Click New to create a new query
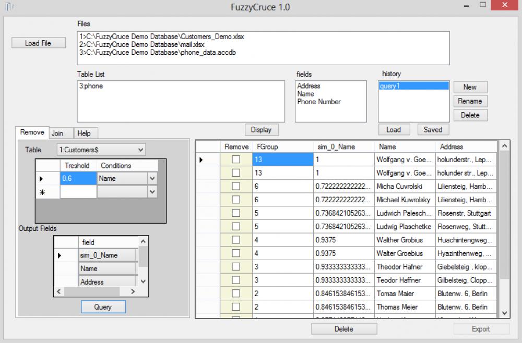Image resolution: width=522 pixels, height=343 pixels. pyautogui.click(x=469, y=87)
